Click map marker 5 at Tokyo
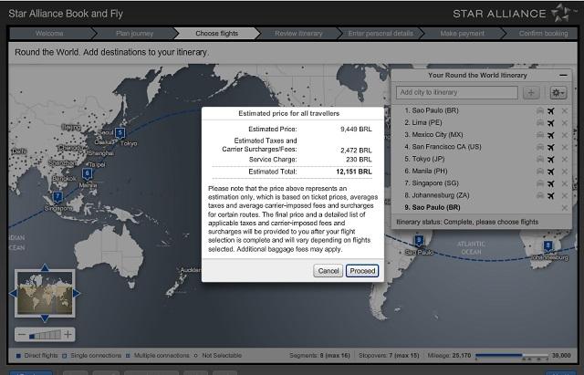The image size is (584, 375). [120, 133]
